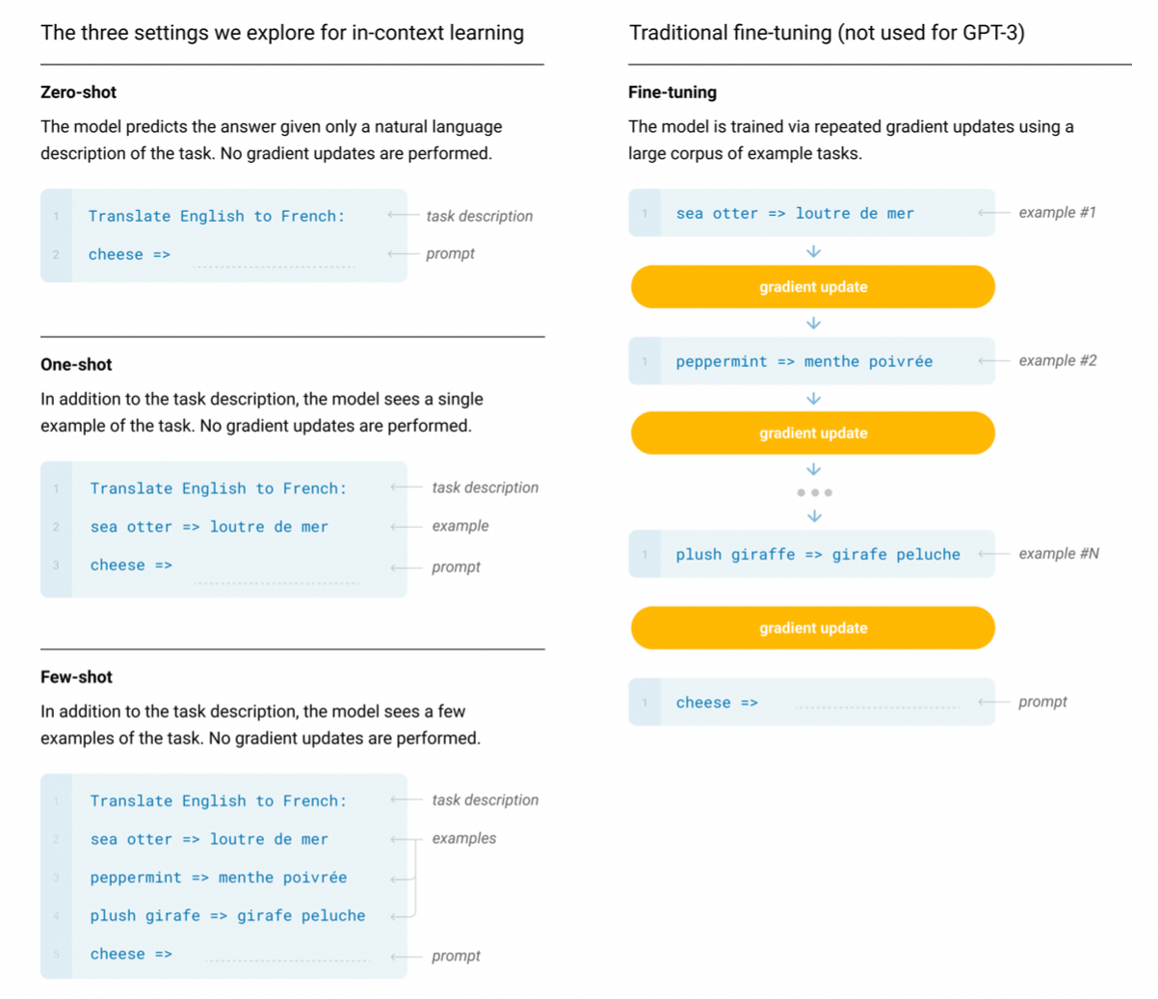Select the "Fine-tuning" section heading
The height and width of the screenshot is (999, 1158).
[672, 92]
